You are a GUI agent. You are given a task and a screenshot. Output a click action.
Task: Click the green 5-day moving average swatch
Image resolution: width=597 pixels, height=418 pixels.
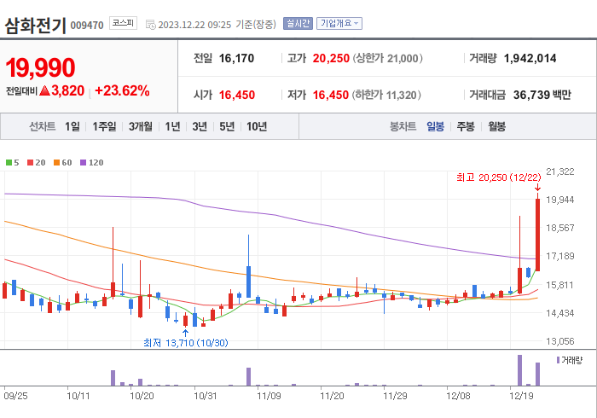pyautogui.click(x=9, y=163)
